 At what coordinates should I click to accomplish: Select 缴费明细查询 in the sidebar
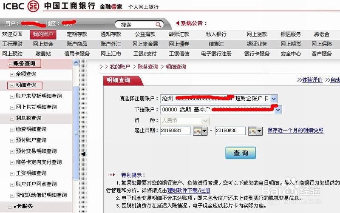coord(31,129)
